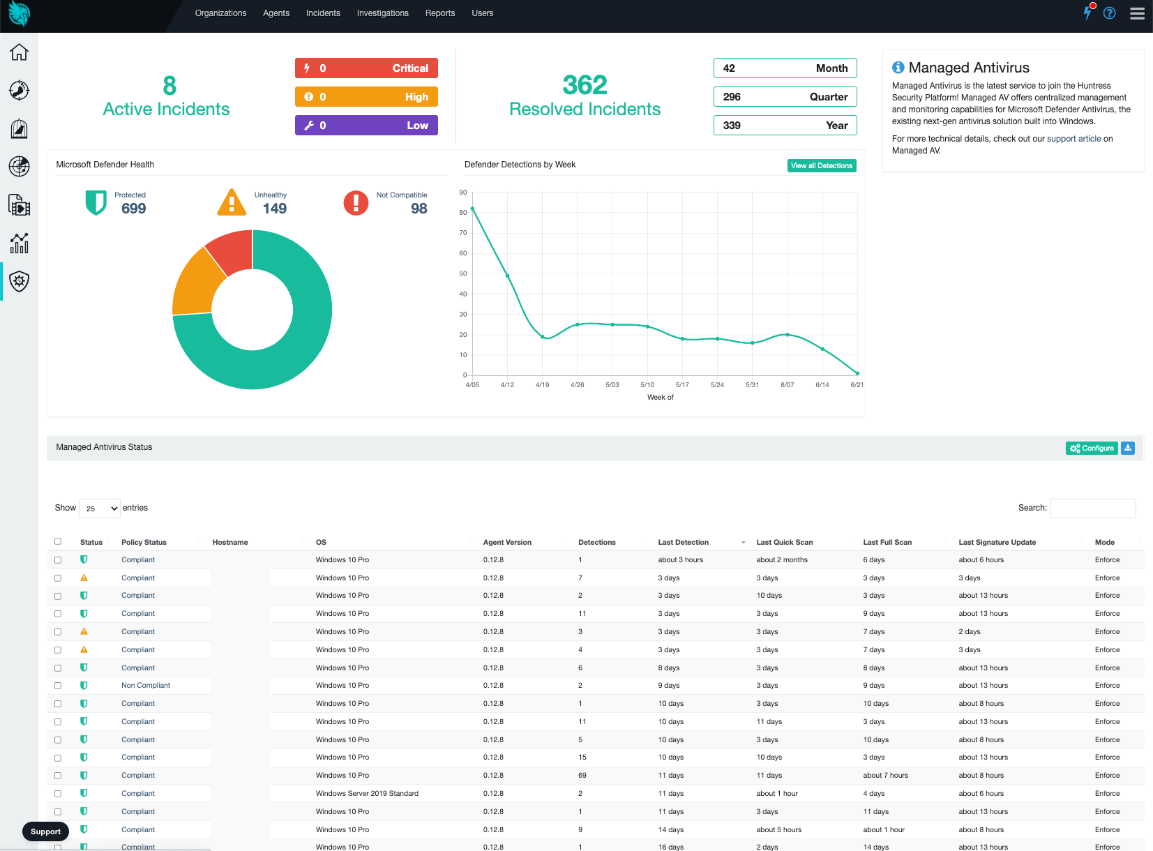Screen dimensions: 1153x851
Task: Click status shield in the 15-detections row
Action: [84, 758]
